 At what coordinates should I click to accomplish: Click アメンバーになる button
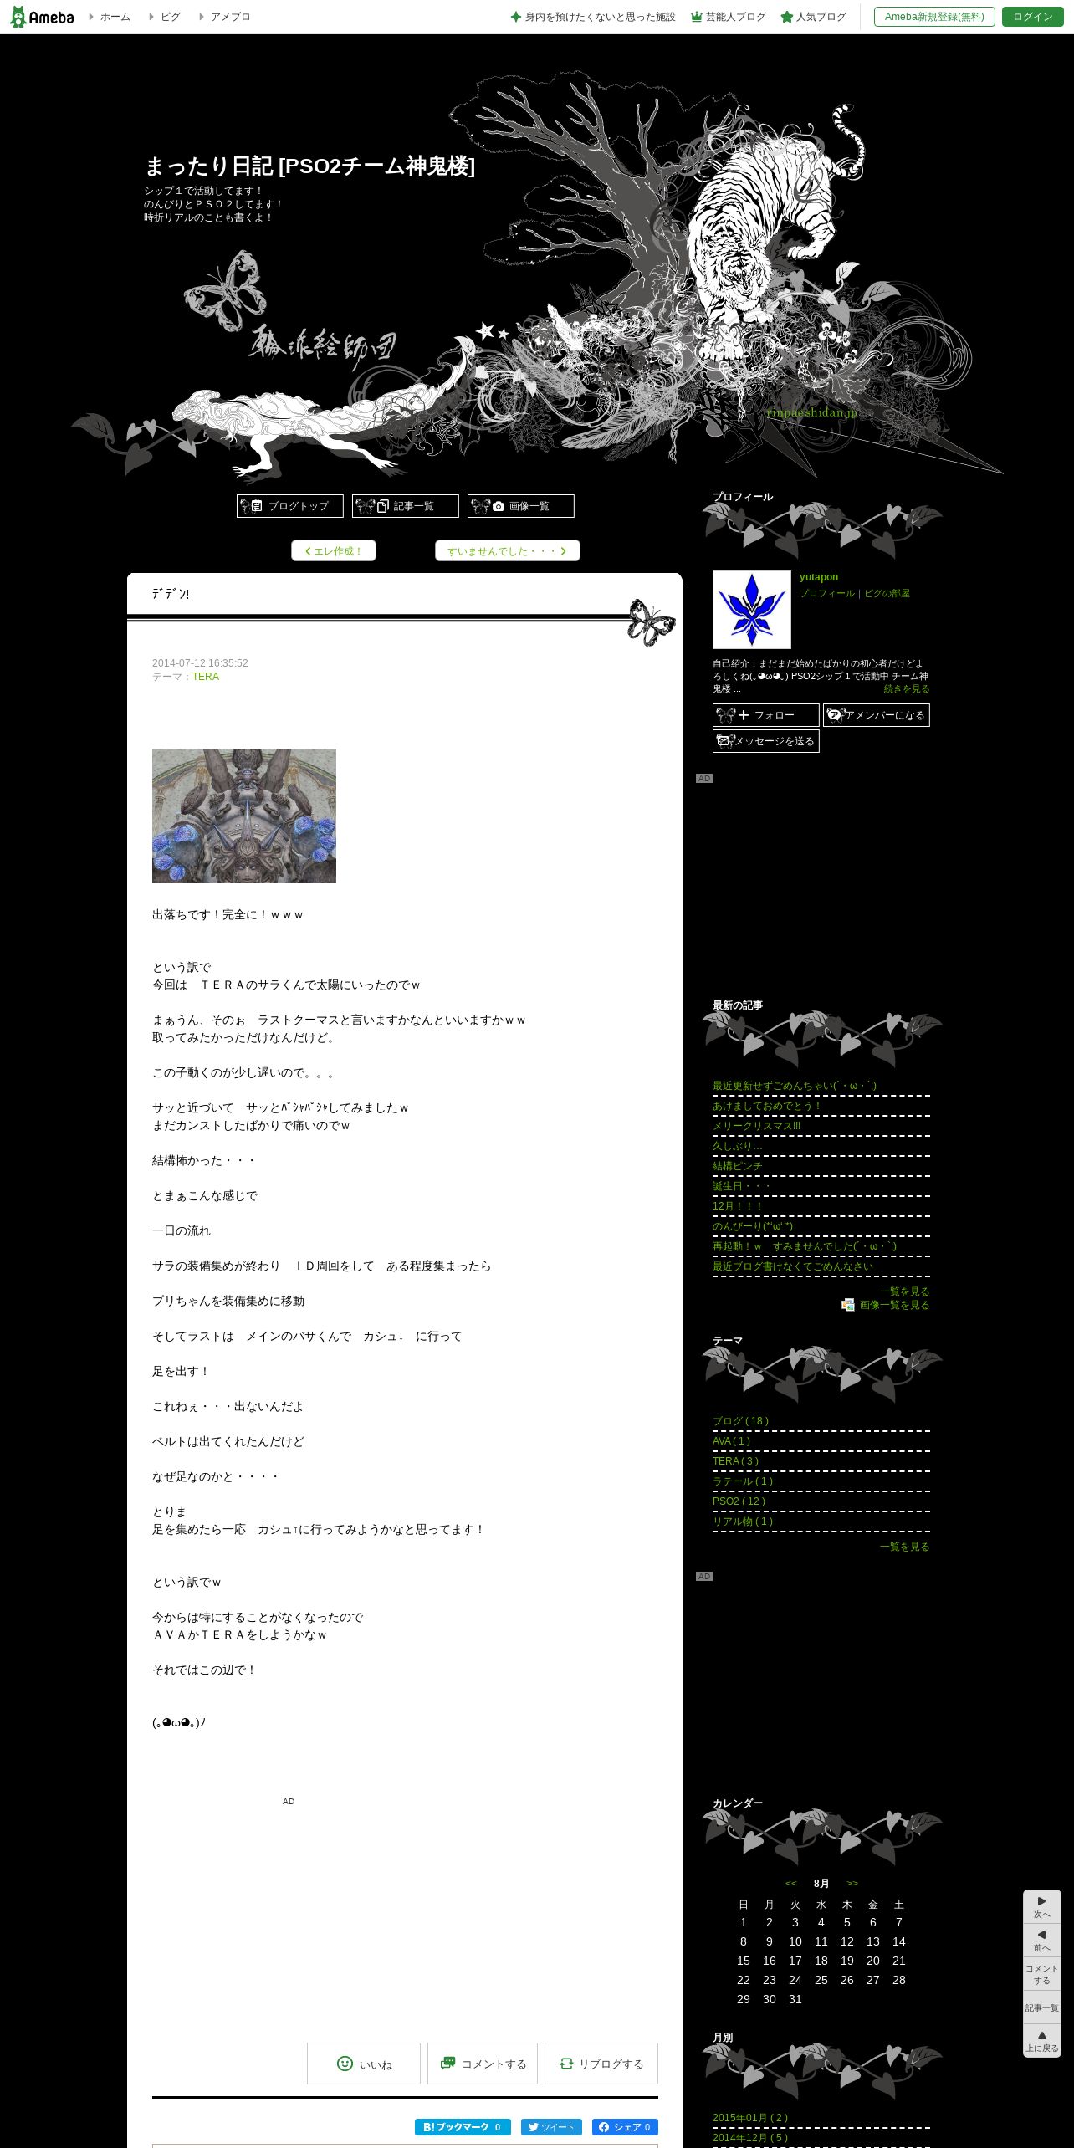pyautogui.click(x=877, y=715)
